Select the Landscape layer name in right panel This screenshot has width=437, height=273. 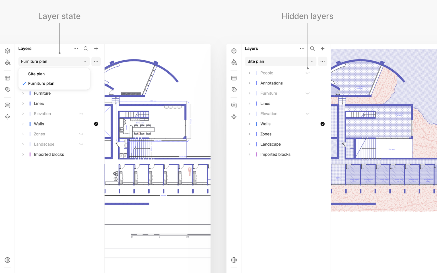[x=271, y=144]
